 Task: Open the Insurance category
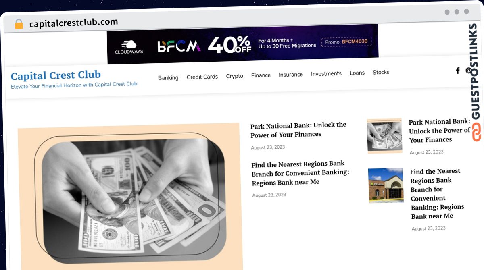point(291,75)
